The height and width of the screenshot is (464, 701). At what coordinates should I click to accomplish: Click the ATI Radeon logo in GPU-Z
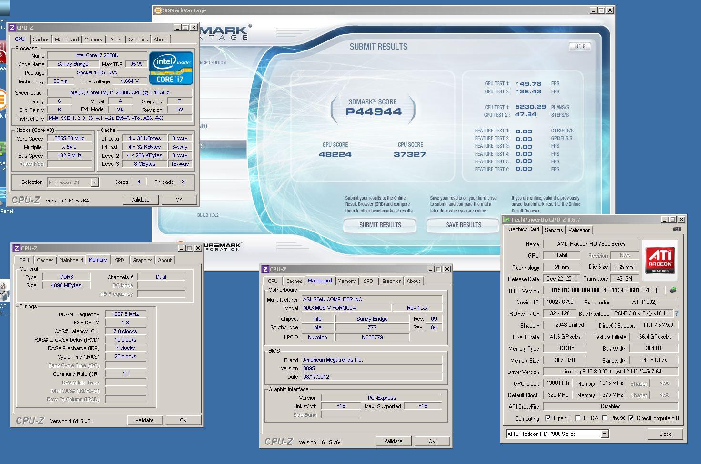660,260
